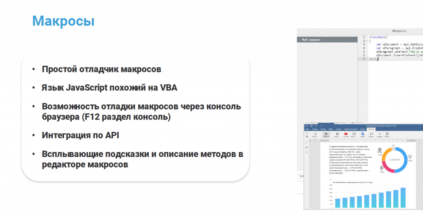
Task: Click the '2 658 ГВт' donut center label
Action: click(394, 160)
